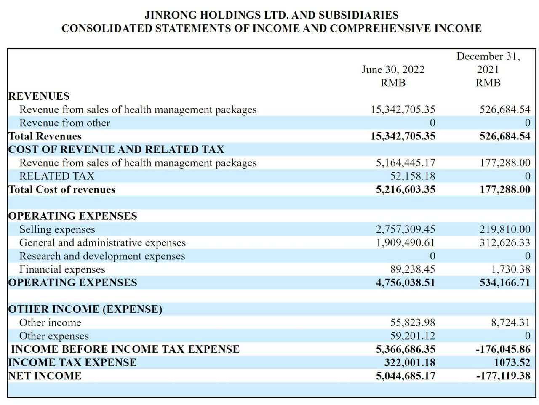The width and height of the screenshot is (539, 405).
Task: Click the Other expenses row label
Action: 54,336
